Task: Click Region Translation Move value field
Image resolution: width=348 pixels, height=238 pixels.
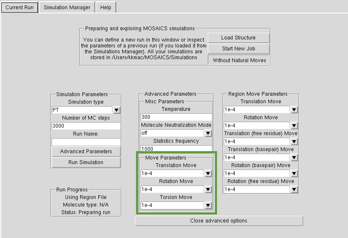Action: pos(257,110)
